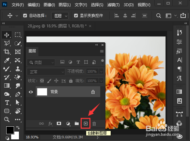Add a layer mask
The height and width of the screenshot is (141, 190).
[x=59, y=123]
